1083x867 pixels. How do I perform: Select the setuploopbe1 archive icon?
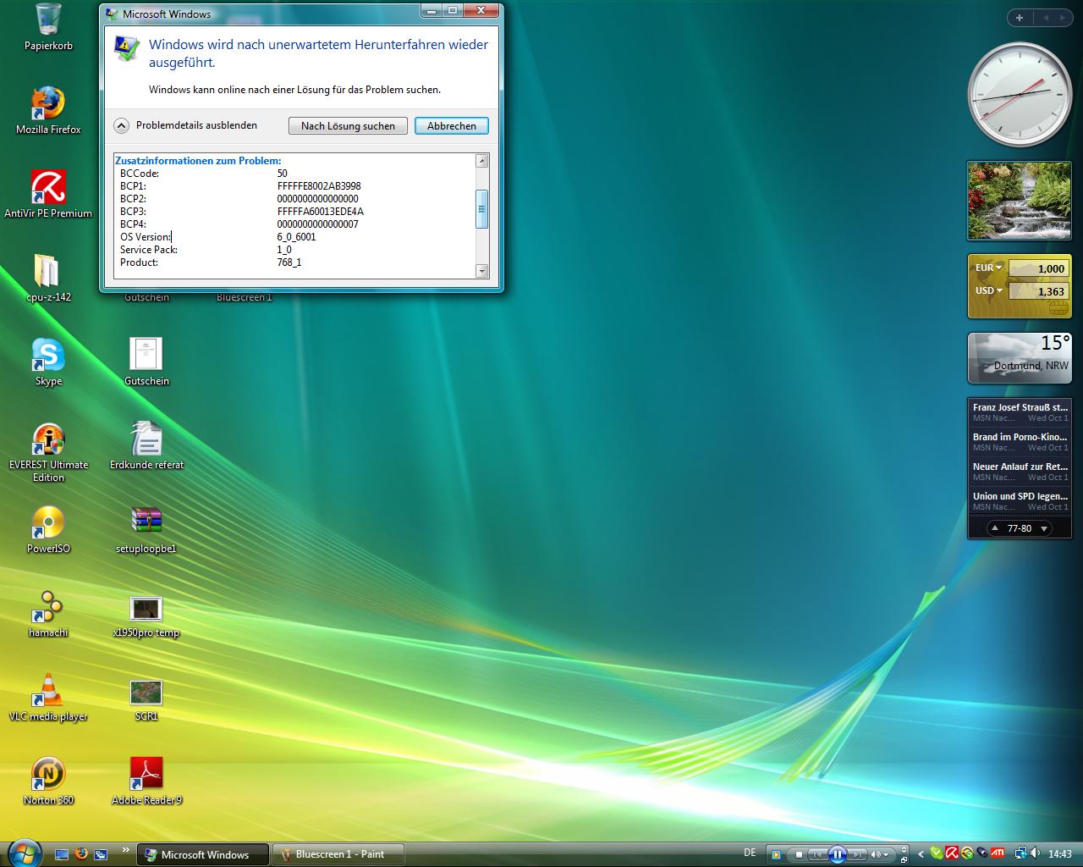(146, 529)
